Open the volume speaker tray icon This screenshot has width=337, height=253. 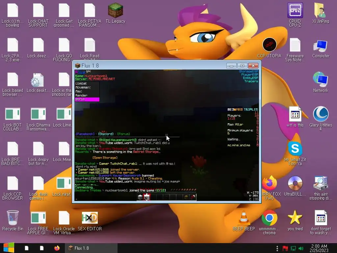coord(301,248)
